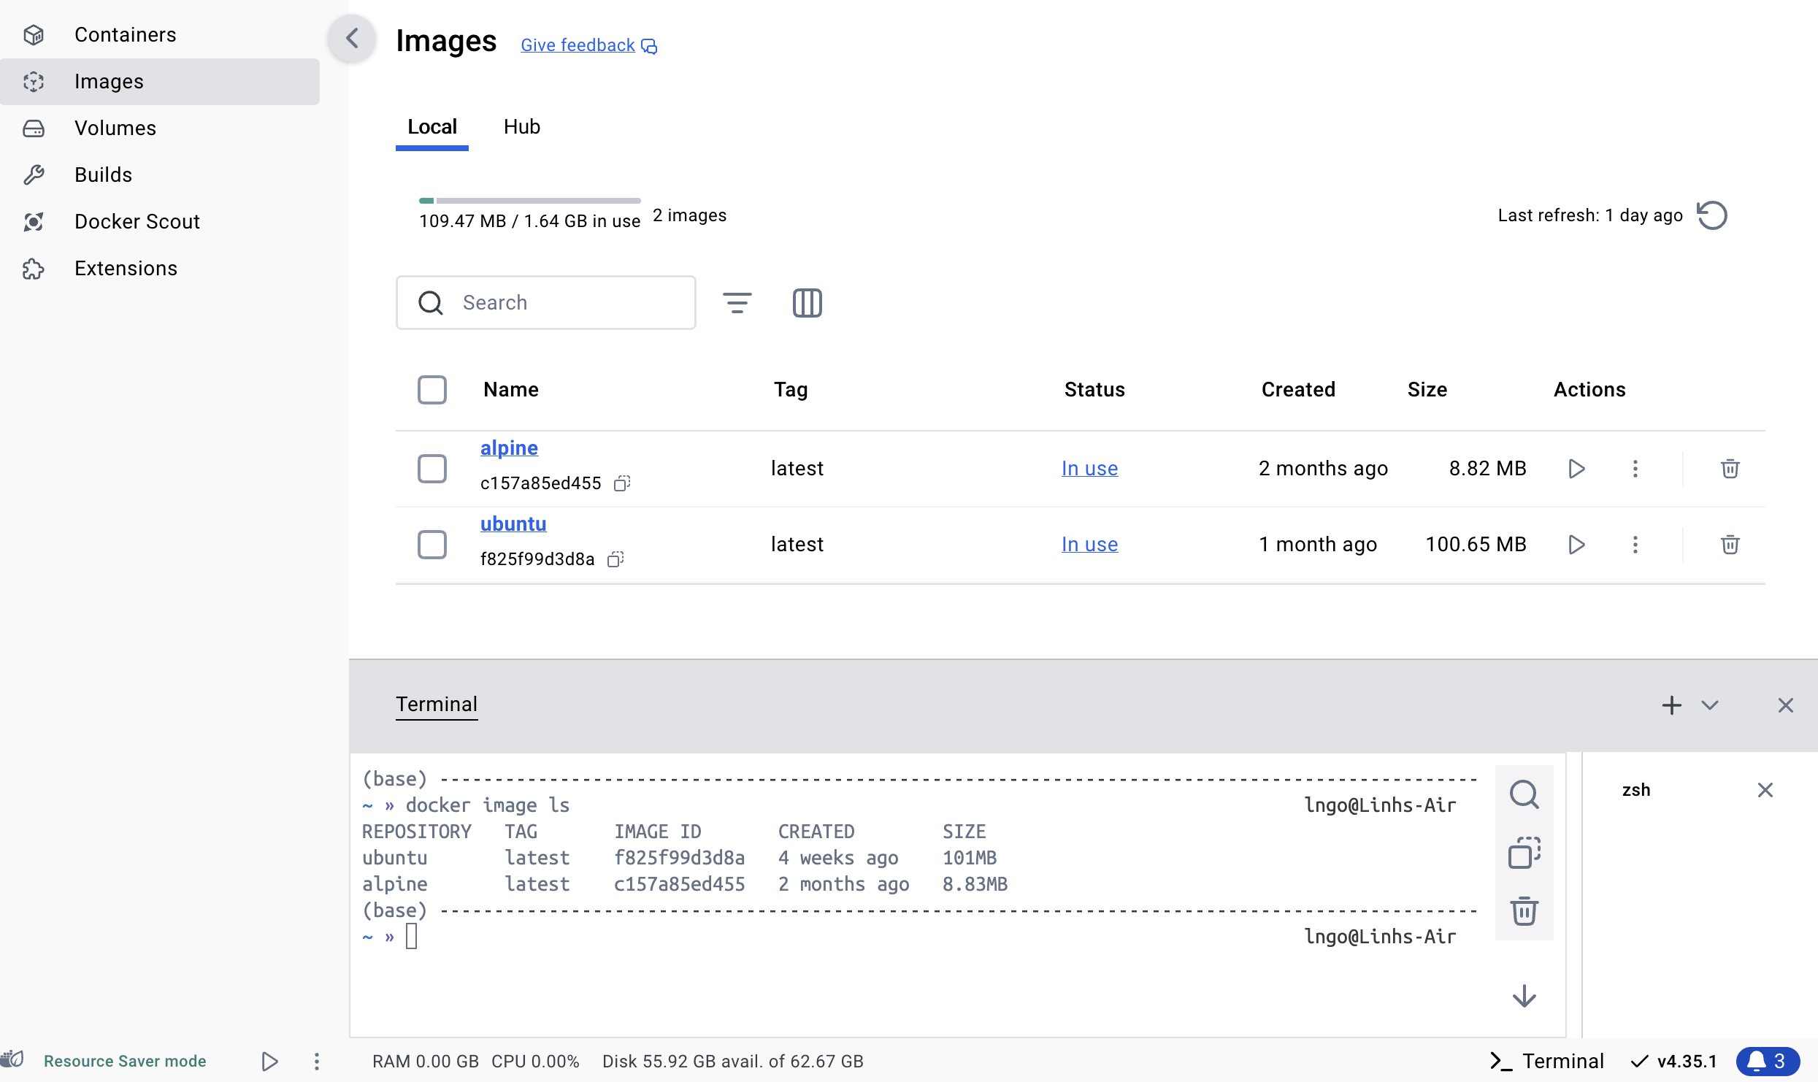
Task: Open the filter options icon
Action: coord(737,302)
